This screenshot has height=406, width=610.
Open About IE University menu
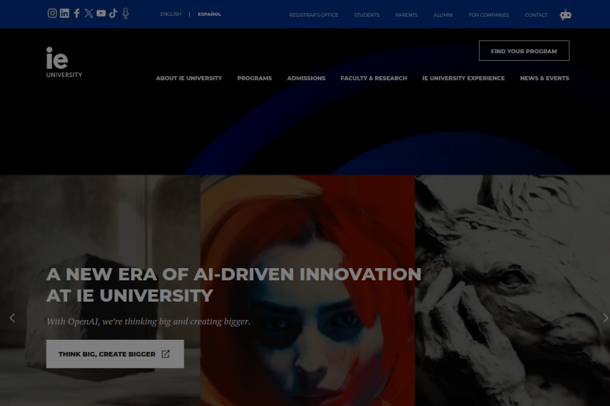pyautogui.click(x=188, y=78)
